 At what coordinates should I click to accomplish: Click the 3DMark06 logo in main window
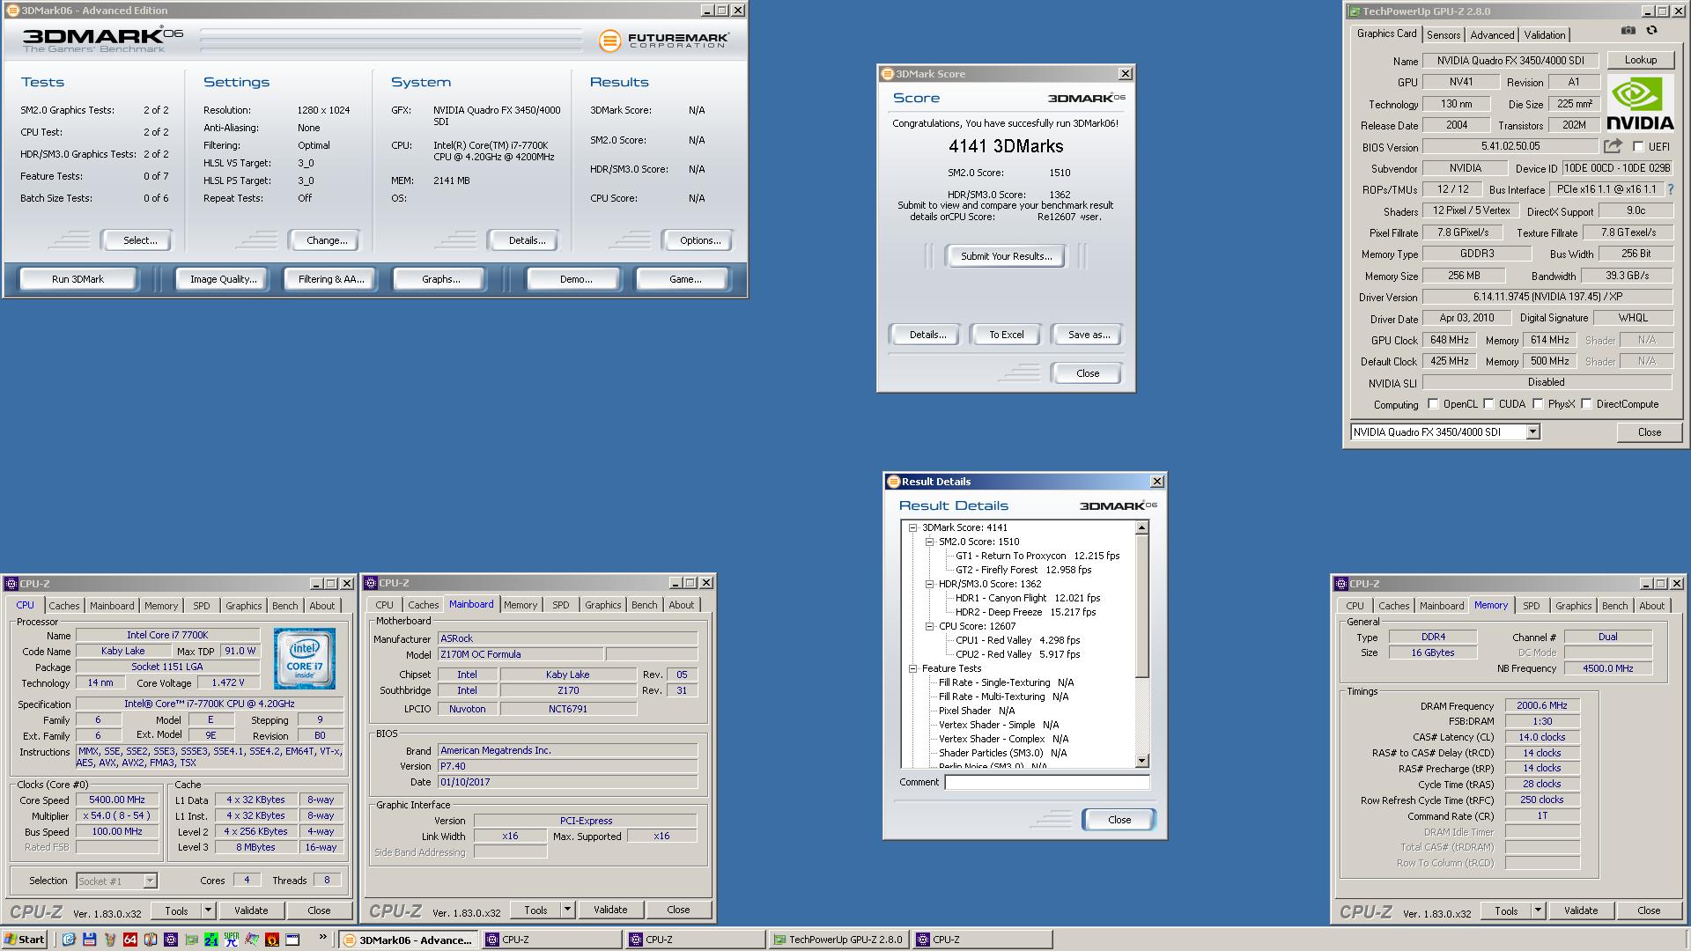(102, 40)
